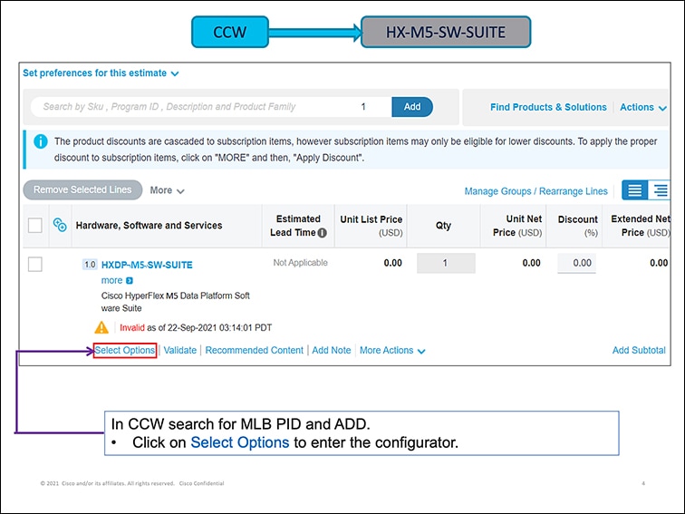Screen dimensions: 685x514
Task: Click Add Note link
Action: 332,350
